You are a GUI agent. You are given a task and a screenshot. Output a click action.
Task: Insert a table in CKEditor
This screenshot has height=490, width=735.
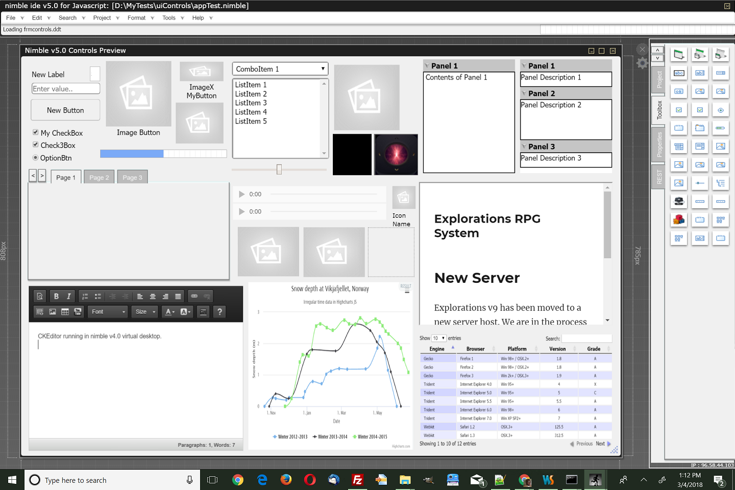(65, 312)
